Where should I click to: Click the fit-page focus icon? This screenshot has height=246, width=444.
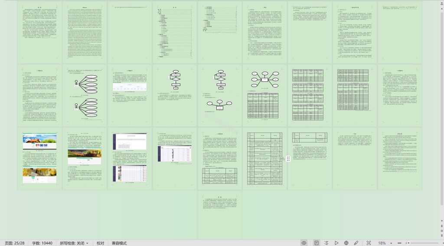369,243
